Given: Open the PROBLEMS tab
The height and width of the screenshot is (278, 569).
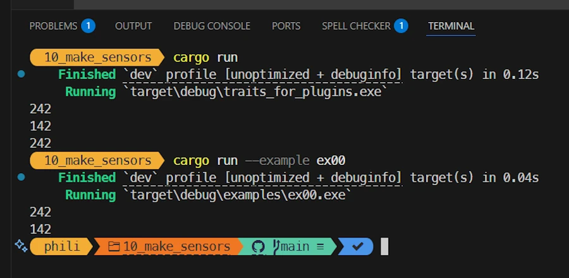Looking at the screenshot, I should (x=53, y=26).
